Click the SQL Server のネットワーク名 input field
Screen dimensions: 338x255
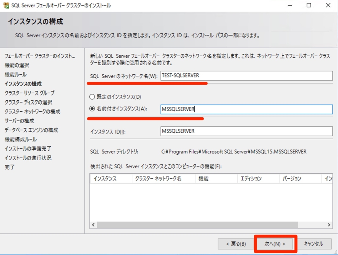(x=246, y=76)
